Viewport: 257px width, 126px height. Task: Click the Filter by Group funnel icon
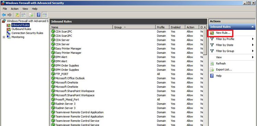(212, 51)
